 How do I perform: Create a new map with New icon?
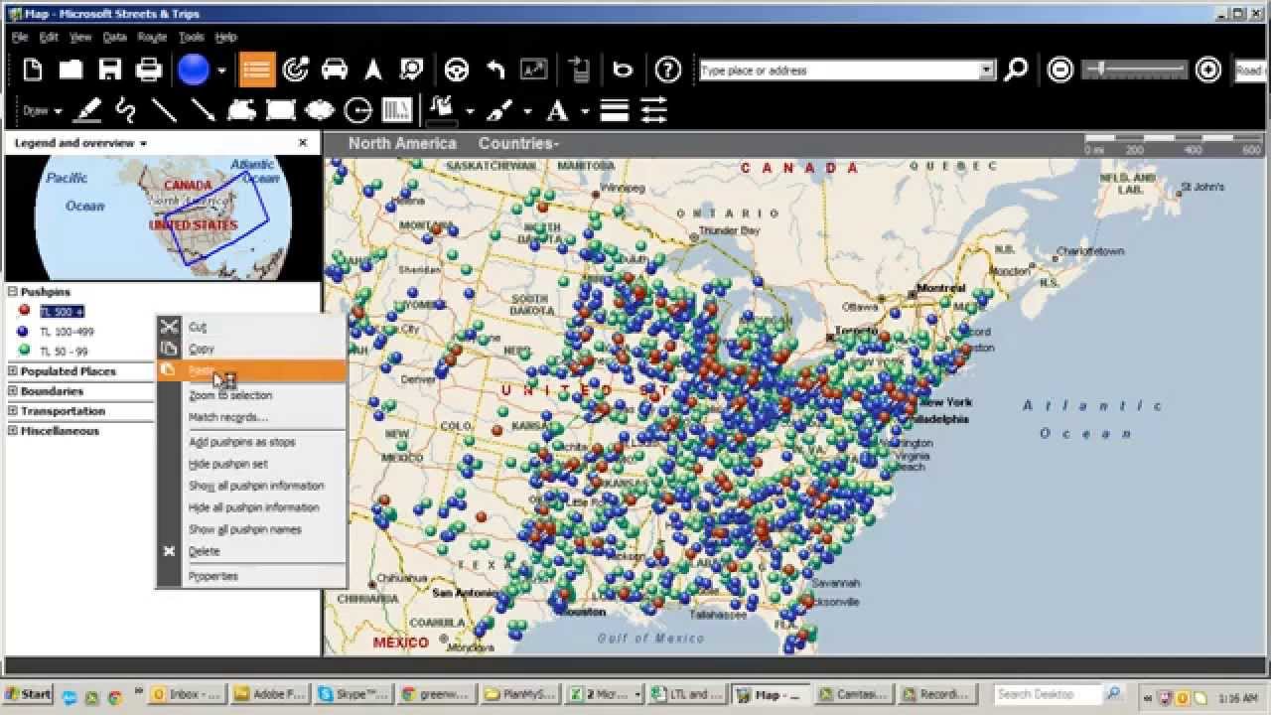[x=33, y=70]
